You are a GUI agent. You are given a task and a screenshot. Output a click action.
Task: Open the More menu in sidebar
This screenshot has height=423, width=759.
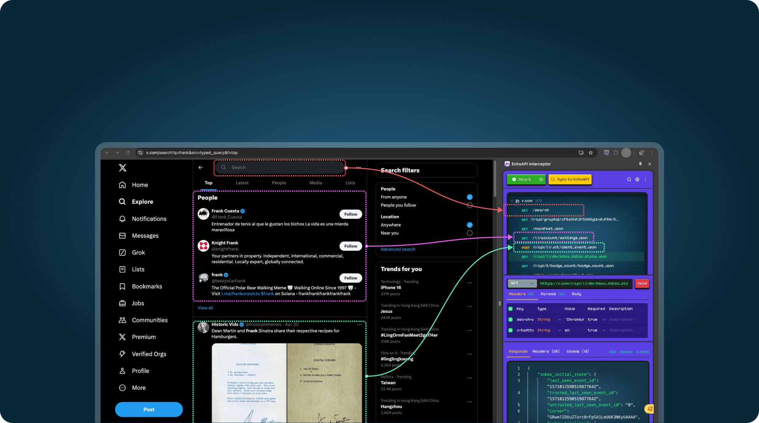(x=132, y=388)
